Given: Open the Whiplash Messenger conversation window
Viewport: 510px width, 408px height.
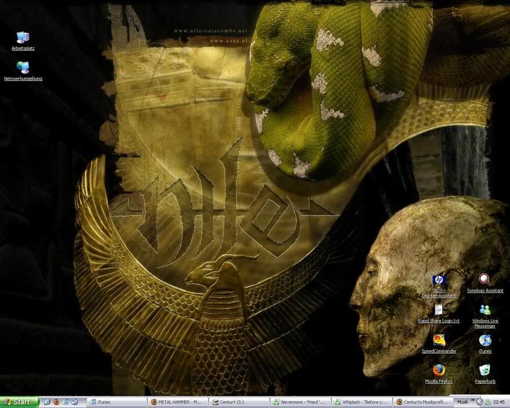Looking at the screenshot, I should click(x=361, y=402).
